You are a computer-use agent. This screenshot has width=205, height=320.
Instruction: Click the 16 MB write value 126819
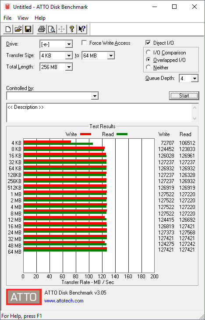pyautogui.click(x=166, y=227)
